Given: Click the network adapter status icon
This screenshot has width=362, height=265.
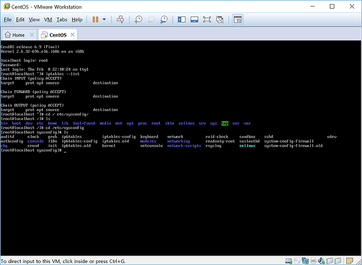Looking at the screenshot, I should 305,261.
